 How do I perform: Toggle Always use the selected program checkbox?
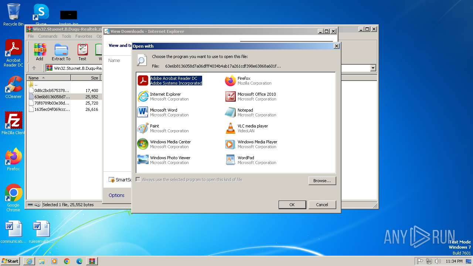click(138, 180)
